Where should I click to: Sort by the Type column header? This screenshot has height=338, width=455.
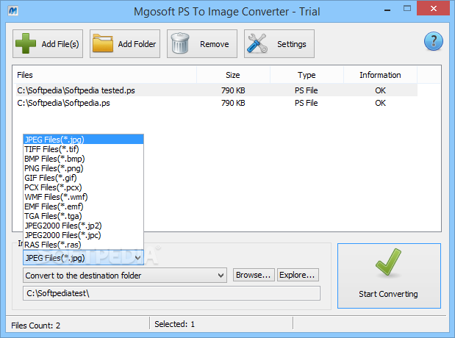tap(307, 75)
